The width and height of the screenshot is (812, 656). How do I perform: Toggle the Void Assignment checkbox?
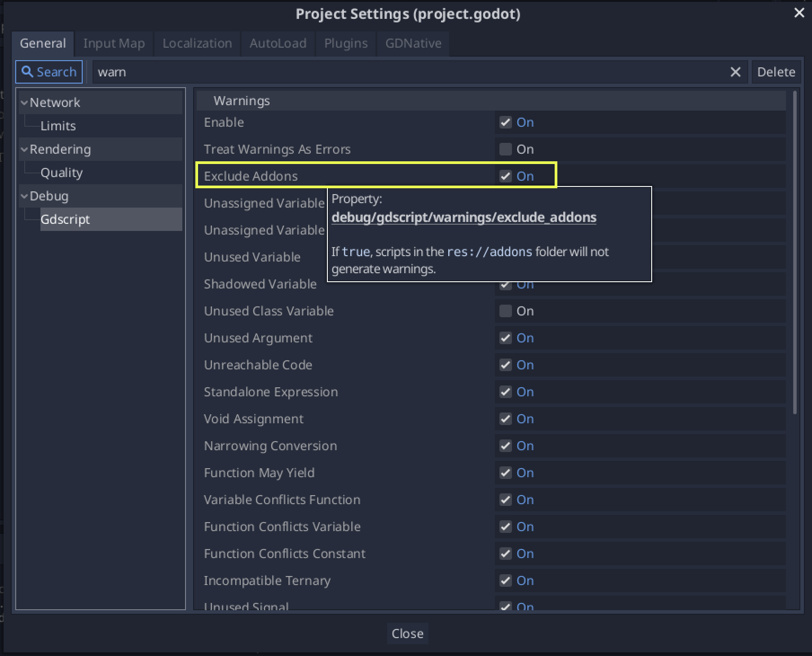point(506,419)
